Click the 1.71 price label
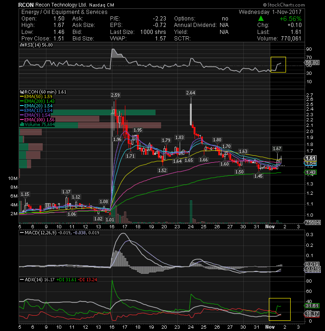Image resolution: width=325 pixels, height=331 pixels. click(130, 156)
